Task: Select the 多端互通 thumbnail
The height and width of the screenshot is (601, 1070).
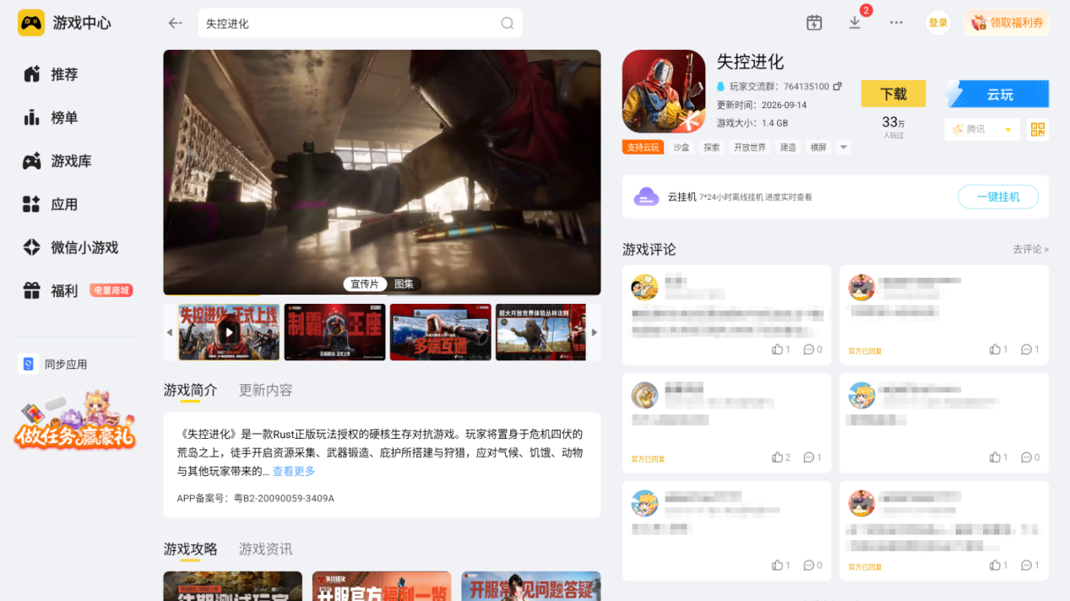Action: pos(440,333)
